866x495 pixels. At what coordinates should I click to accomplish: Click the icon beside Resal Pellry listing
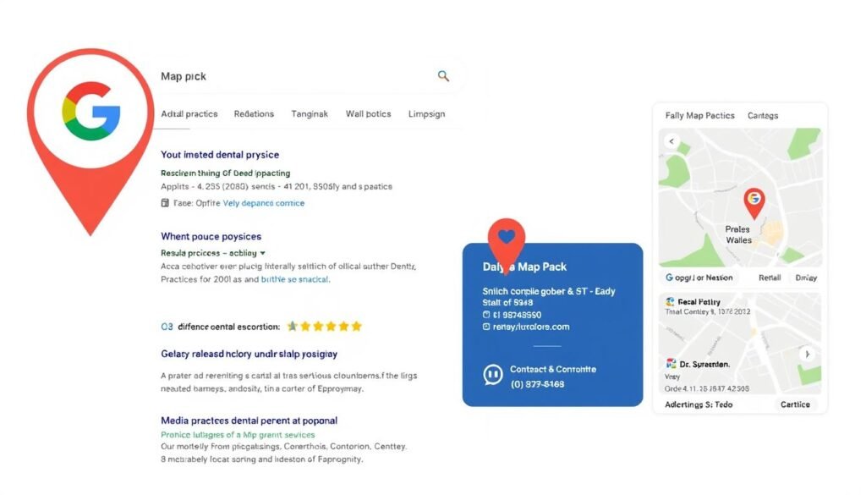tap(671, 301)
